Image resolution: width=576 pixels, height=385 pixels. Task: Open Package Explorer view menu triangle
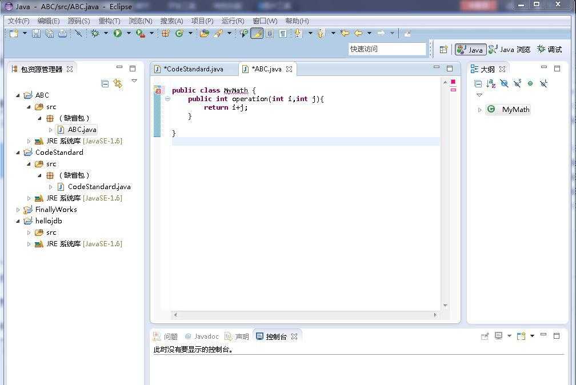tap(134, 81)
